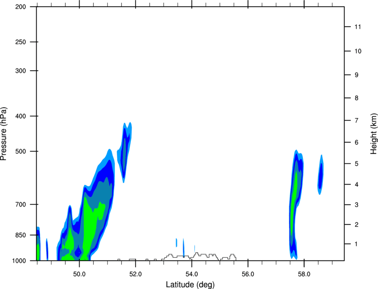Viewport: 378px width, 289px height.
Task: Click the 700 pressure tick label
Action: coord(20,205)
